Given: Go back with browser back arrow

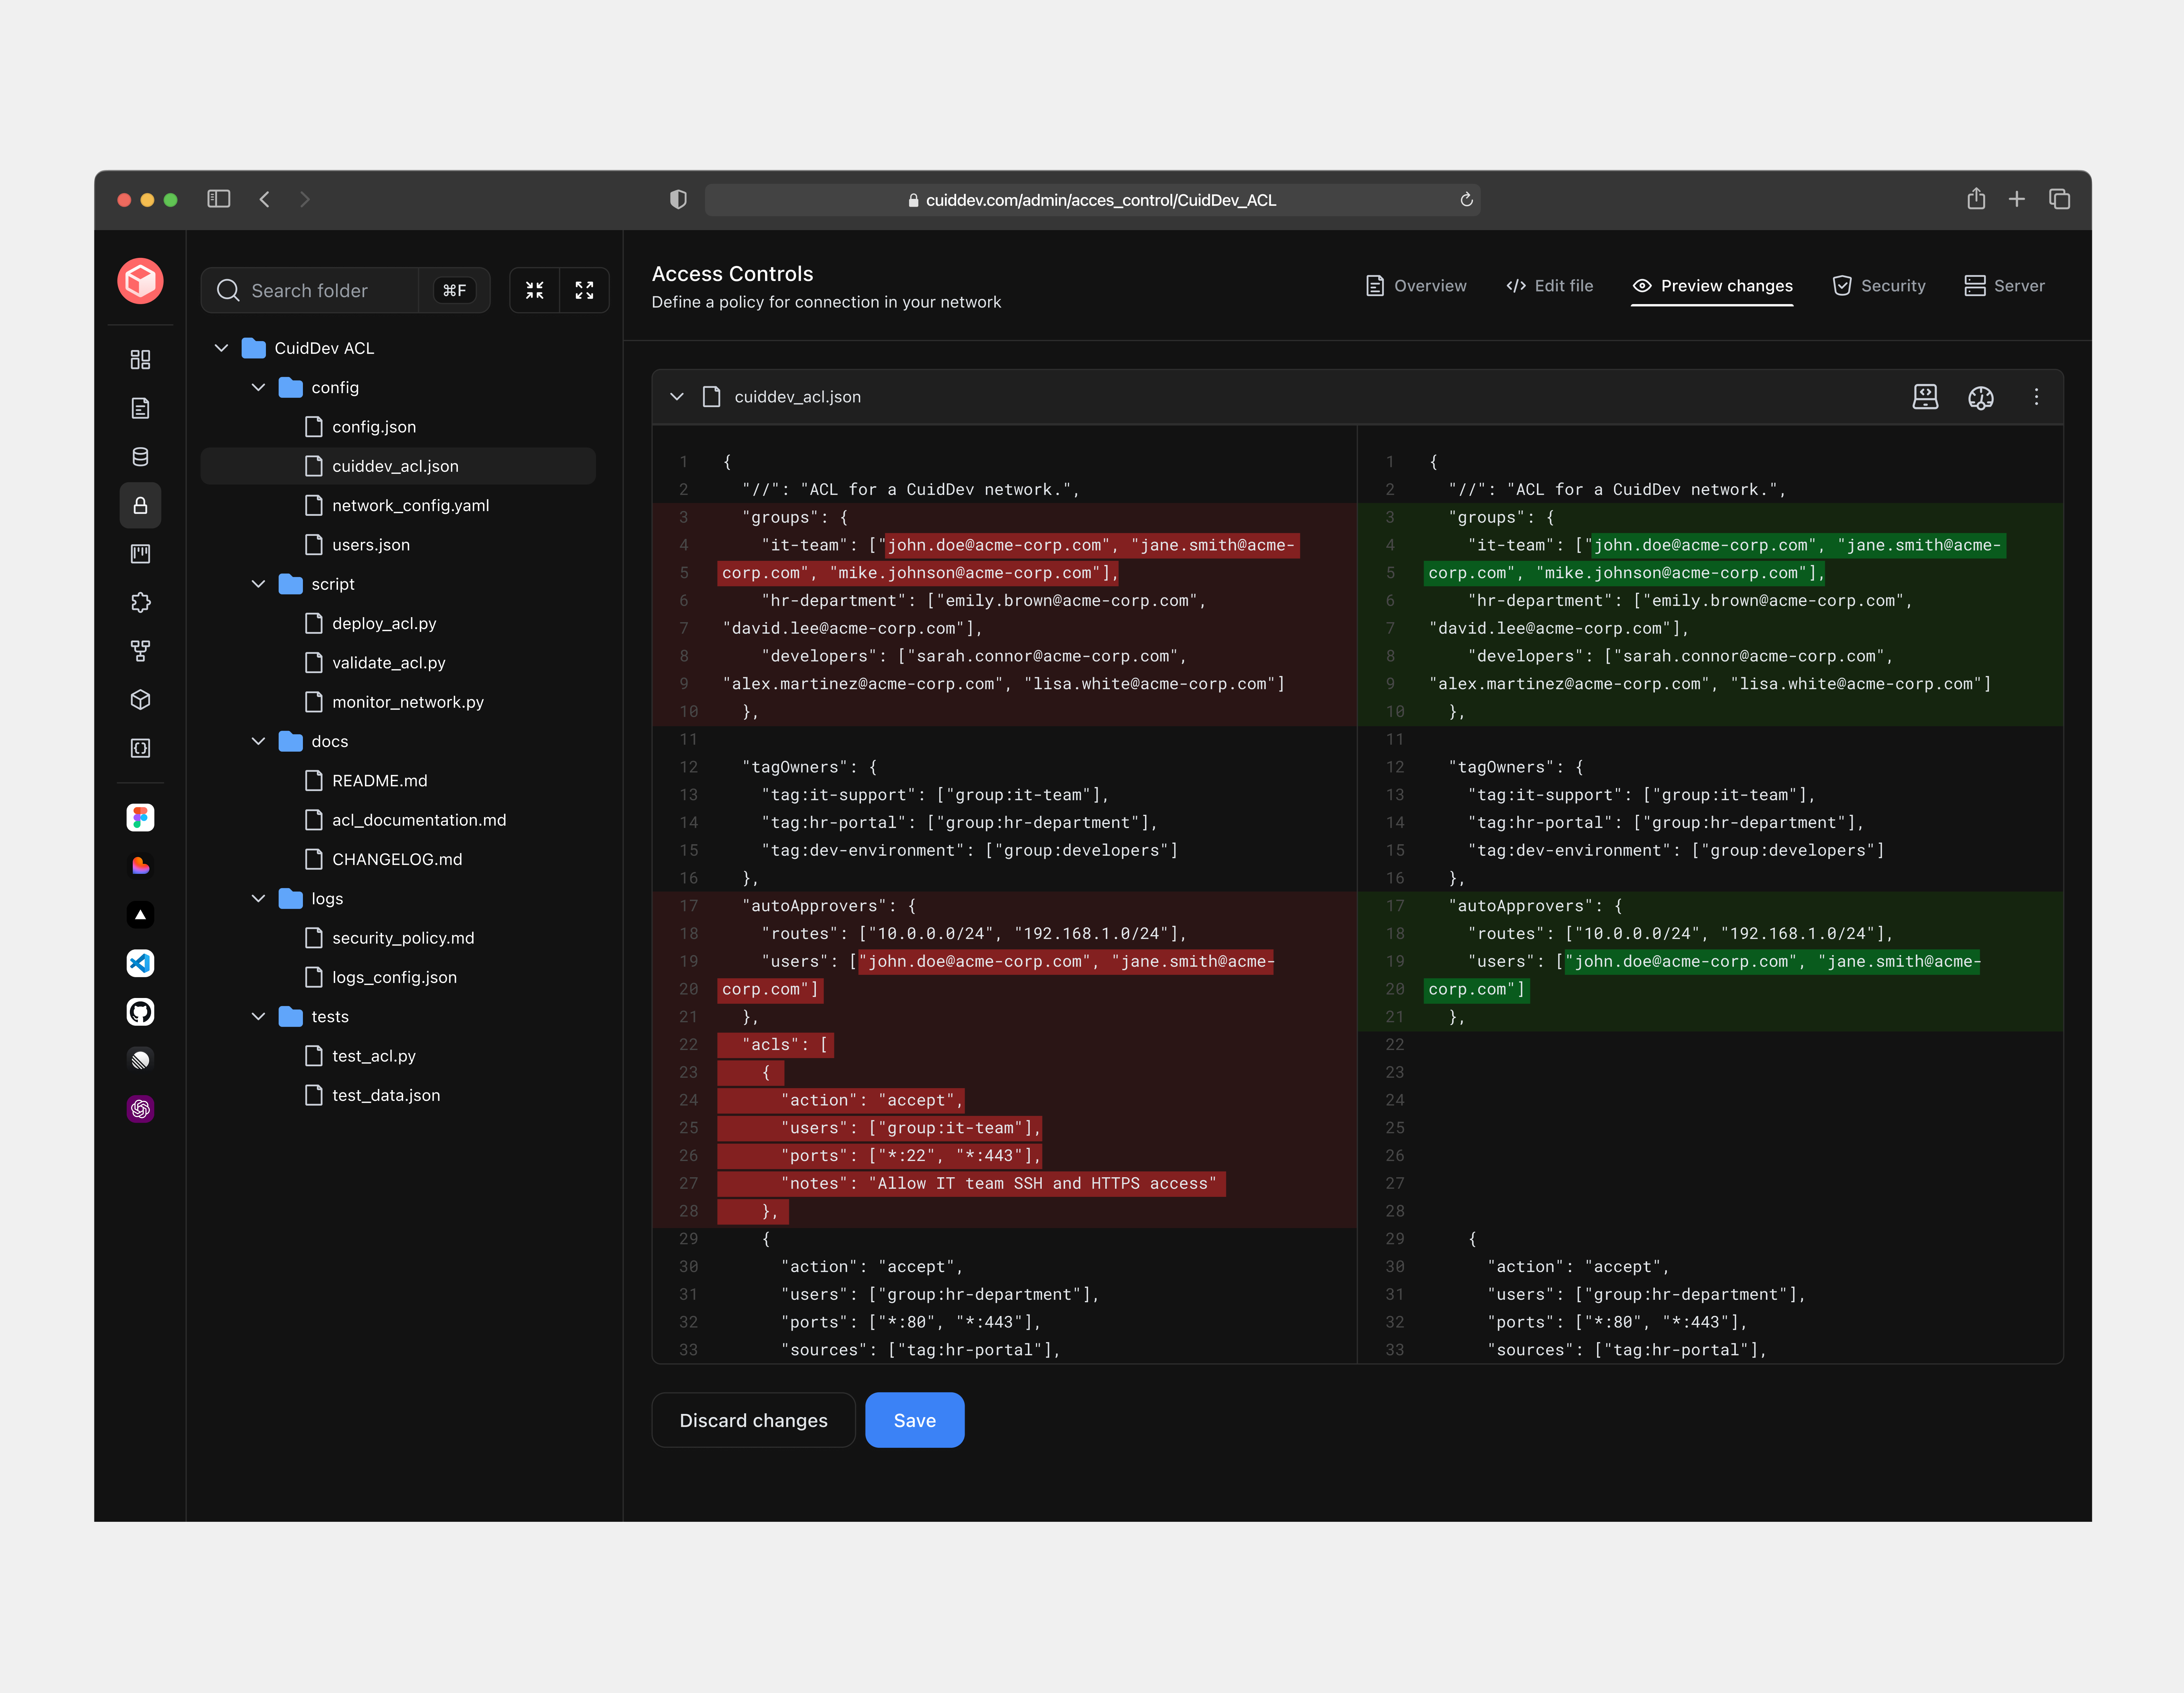Looking at the screenshot, I should pos(265,199).
